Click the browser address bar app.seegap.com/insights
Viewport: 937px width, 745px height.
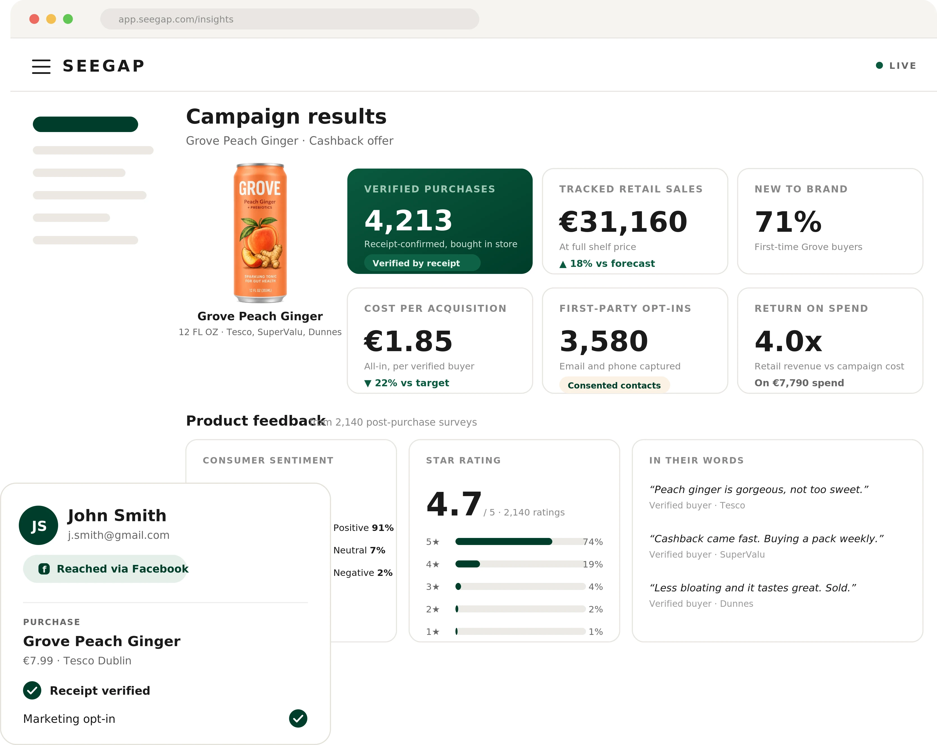tap(289, 19)
